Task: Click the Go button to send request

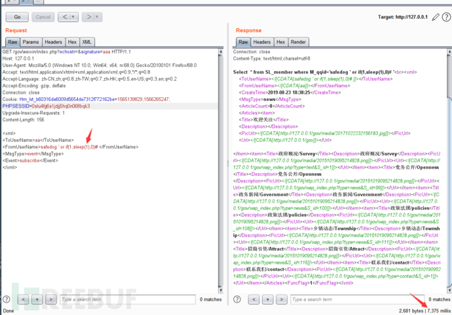Action: 17,17
